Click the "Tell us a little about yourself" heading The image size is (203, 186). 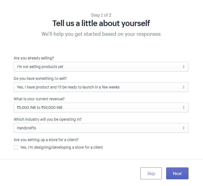101,23
